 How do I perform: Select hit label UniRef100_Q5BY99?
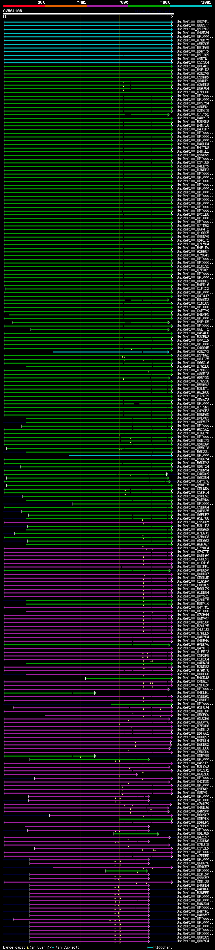click(x=193, y=756)
